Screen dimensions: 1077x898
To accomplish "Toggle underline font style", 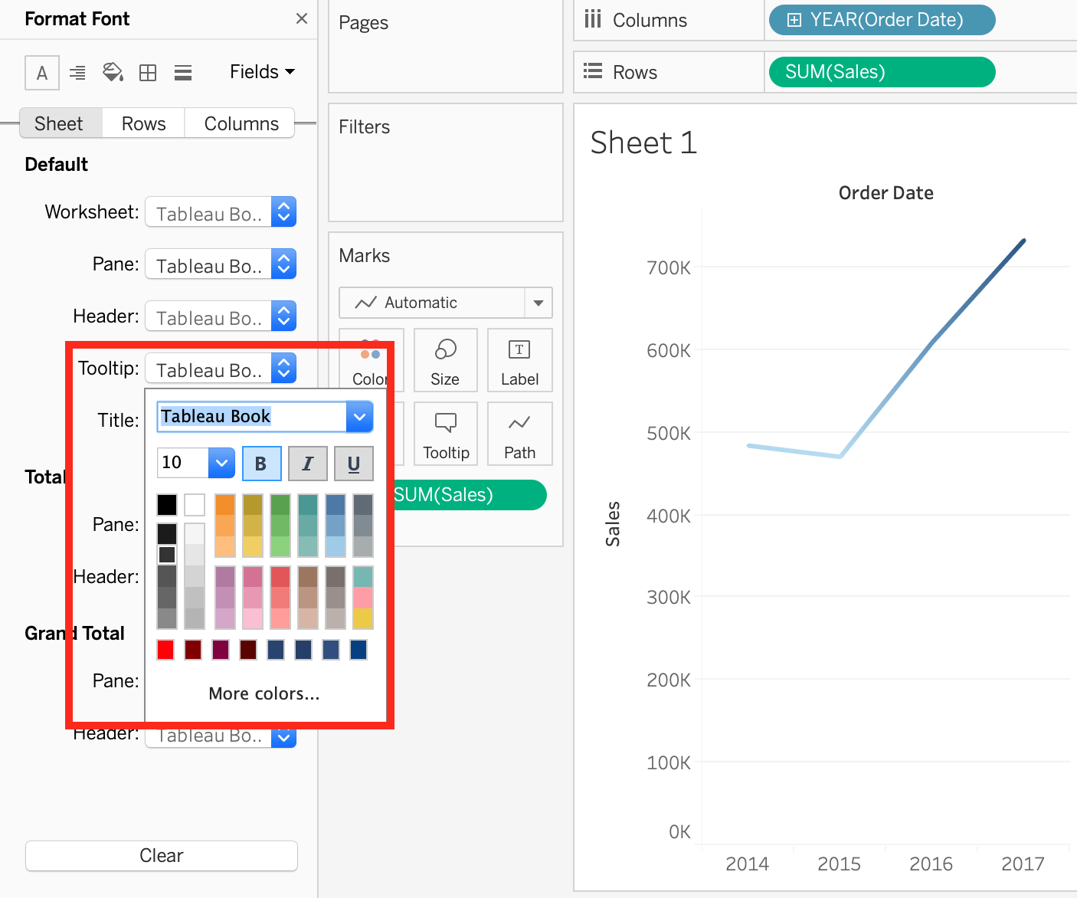I will (354, 464).
